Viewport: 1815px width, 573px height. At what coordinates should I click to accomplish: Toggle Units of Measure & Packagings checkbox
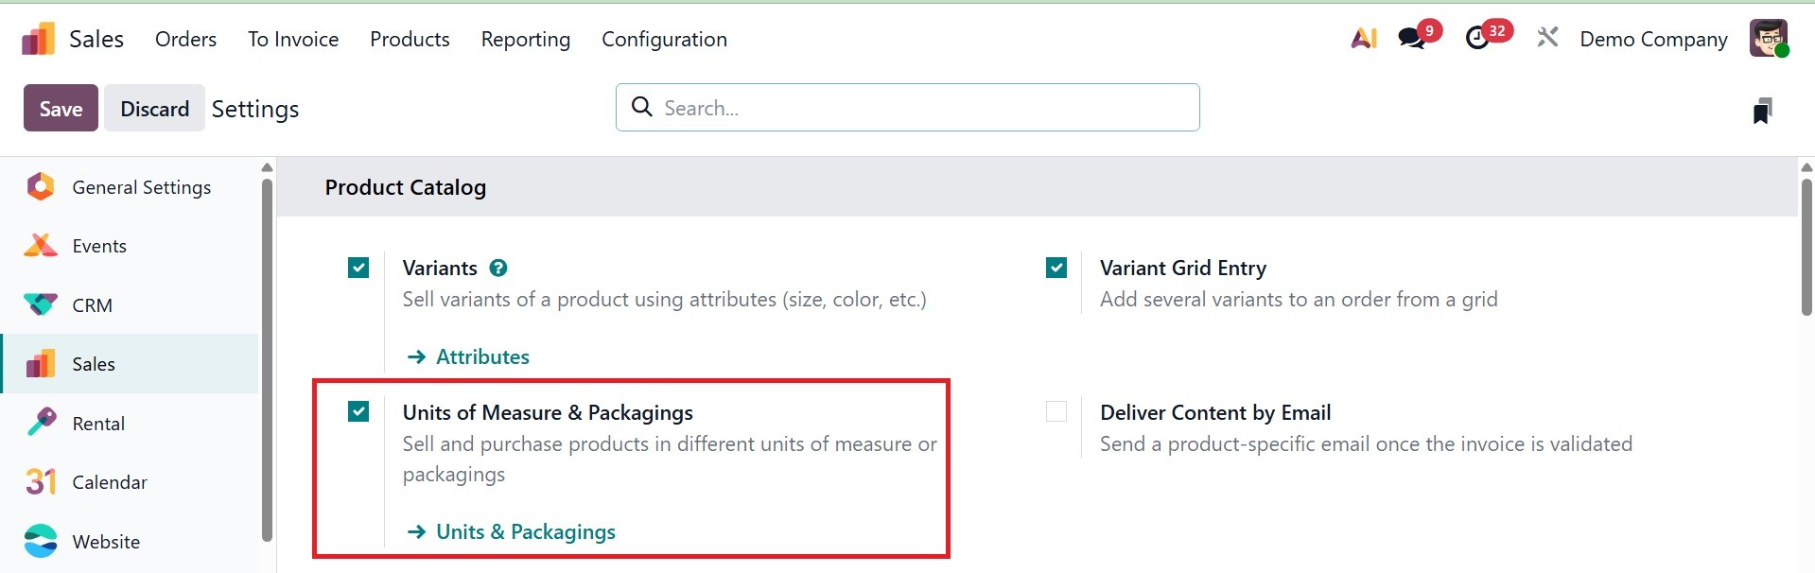tap(358, 412)
